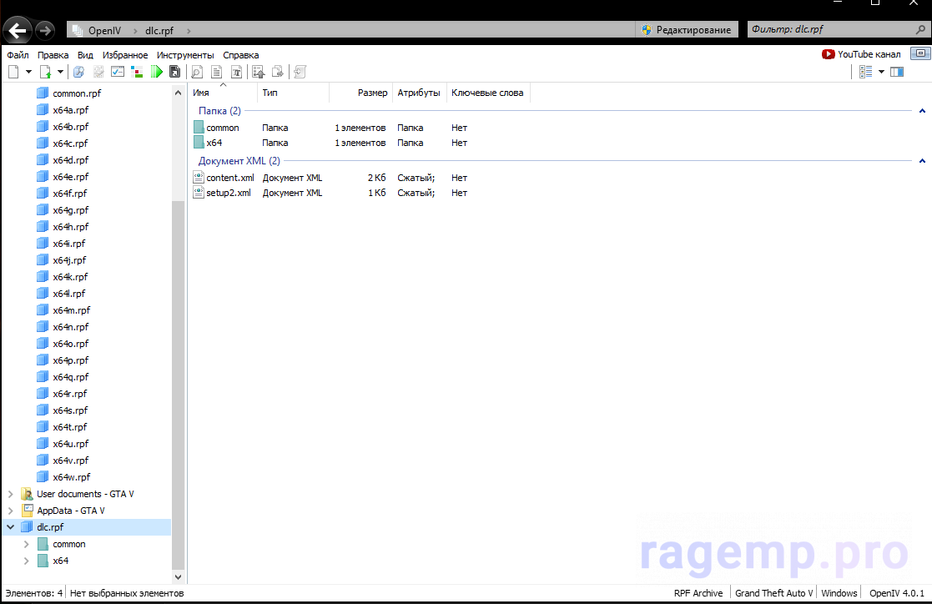The height and width of the screenshot is (604, 932).
Task: Click the greyed-out scroll import icon
Action: tap(300, 72)
